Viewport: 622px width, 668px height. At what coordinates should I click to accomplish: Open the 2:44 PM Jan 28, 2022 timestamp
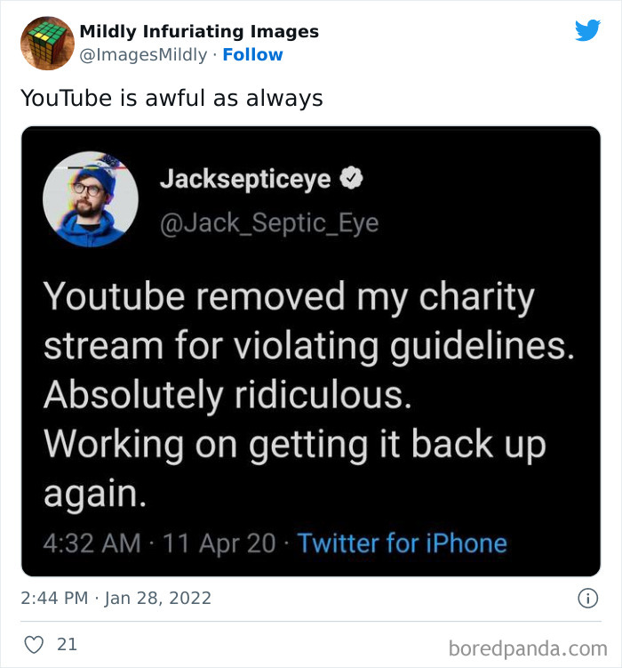[x=116, y=598]
